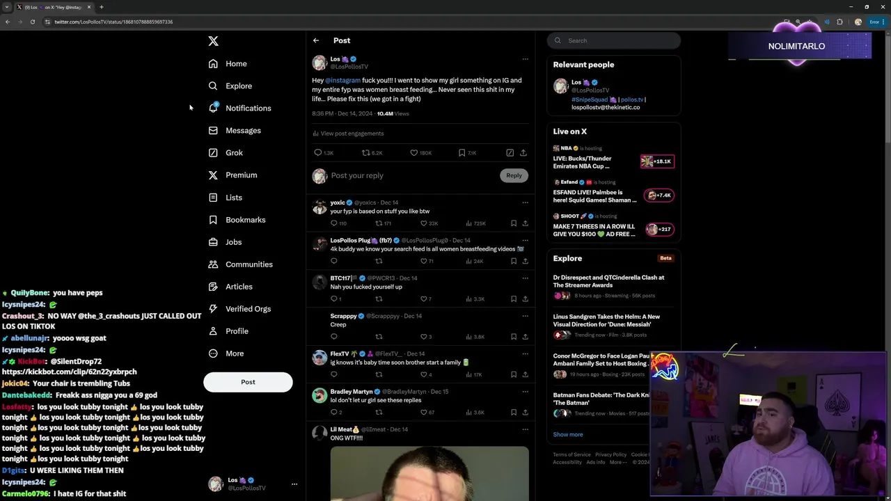891x501 pixels.
Task: Open SHOOT Make 7 Threes broadcast
Action: [613, 226]
